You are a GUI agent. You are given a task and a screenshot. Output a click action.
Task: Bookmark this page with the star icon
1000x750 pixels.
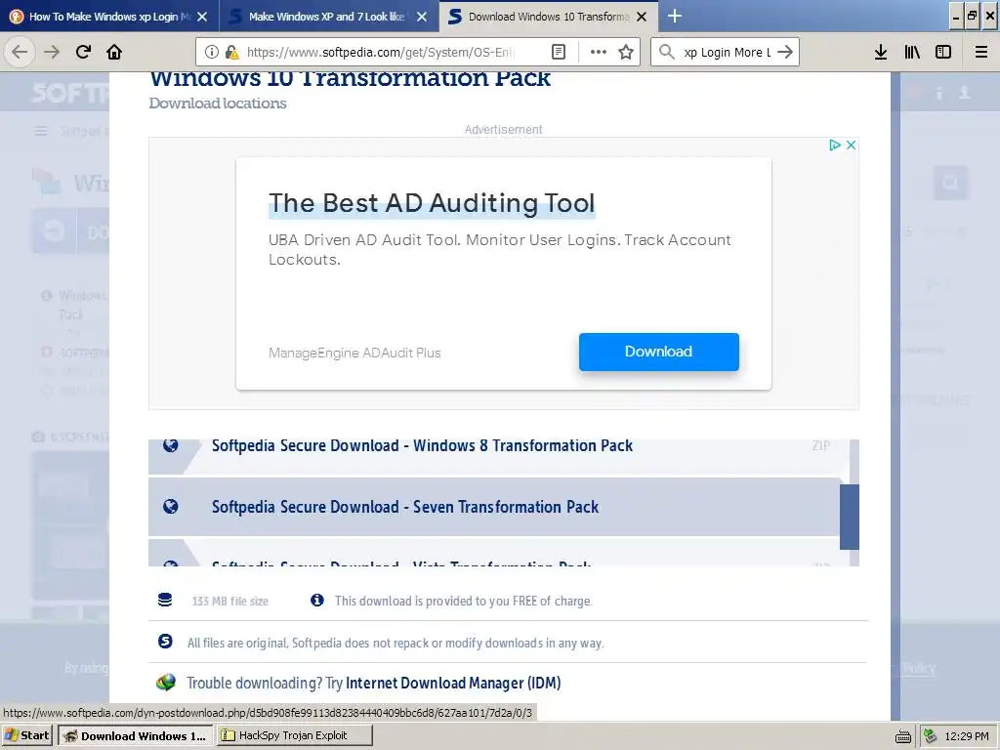[626, 52]
